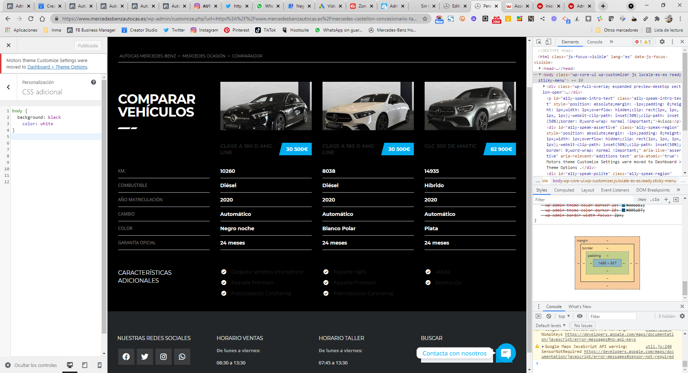Open util.js:240 source link
This screenshot has height=373, width=688.
coord(659,346)
